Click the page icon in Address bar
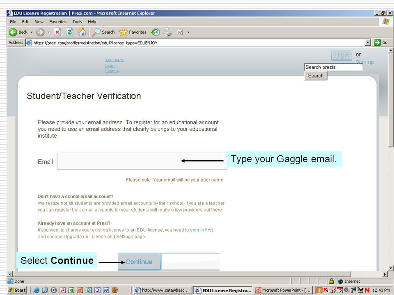The image size is (394, 295). coord(29,43)
